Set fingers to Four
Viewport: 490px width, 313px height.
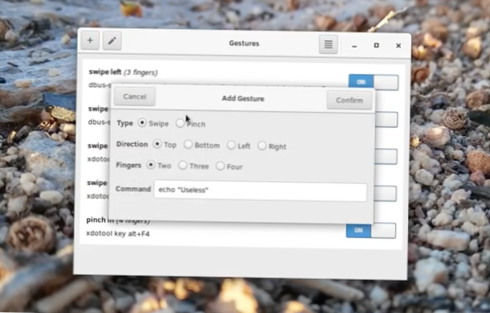220,166
